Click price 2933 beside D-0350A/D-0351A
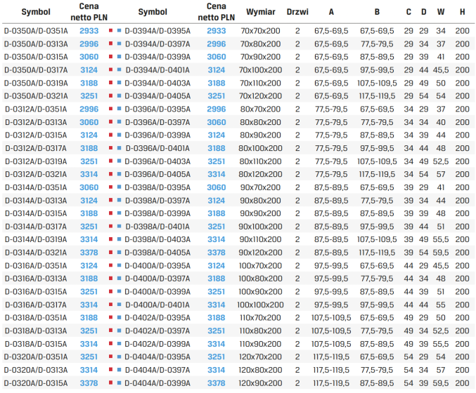This screenshot has width=476, height=393. (89, 31)
